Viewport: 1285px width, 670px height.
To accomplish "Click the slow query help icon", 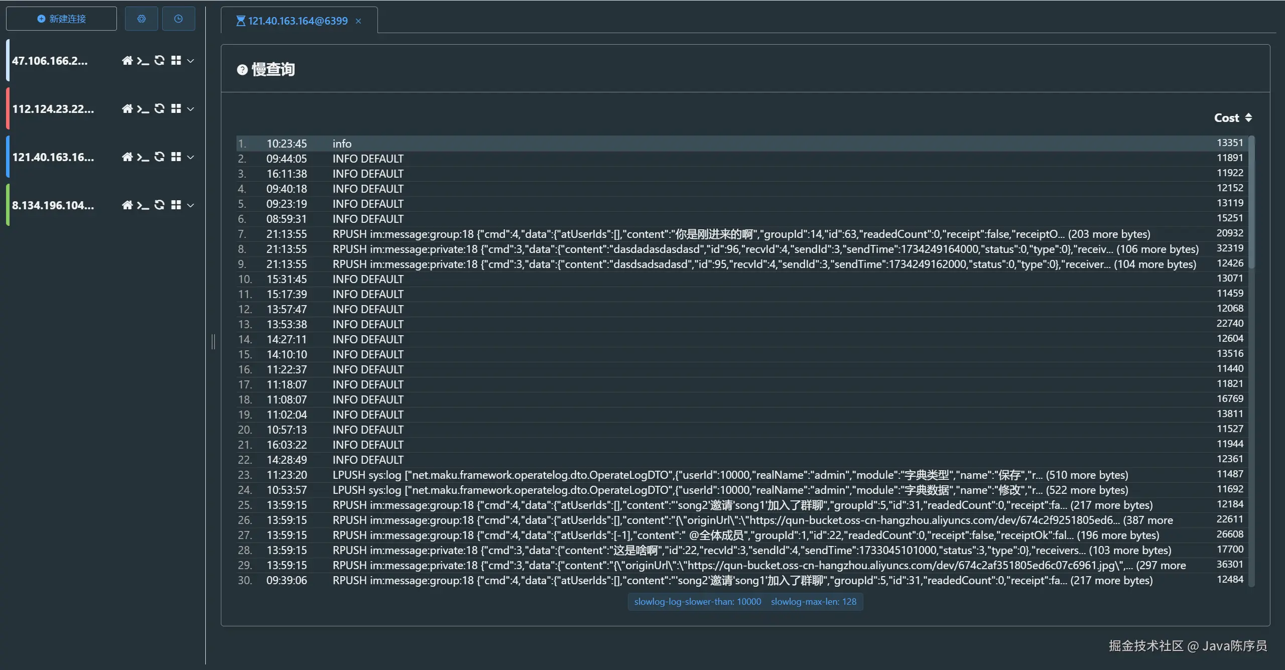I will [242, 70].
